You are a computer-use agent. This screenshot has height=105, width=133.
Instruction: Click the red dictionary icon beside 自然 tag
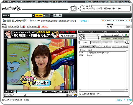[x=24, y=27]
